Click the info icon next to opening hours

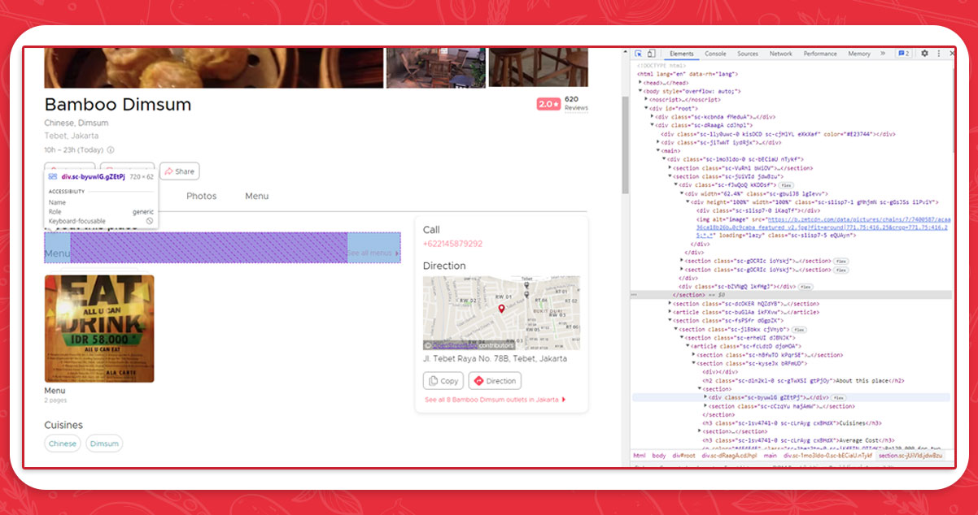click(x=111, y=150)
